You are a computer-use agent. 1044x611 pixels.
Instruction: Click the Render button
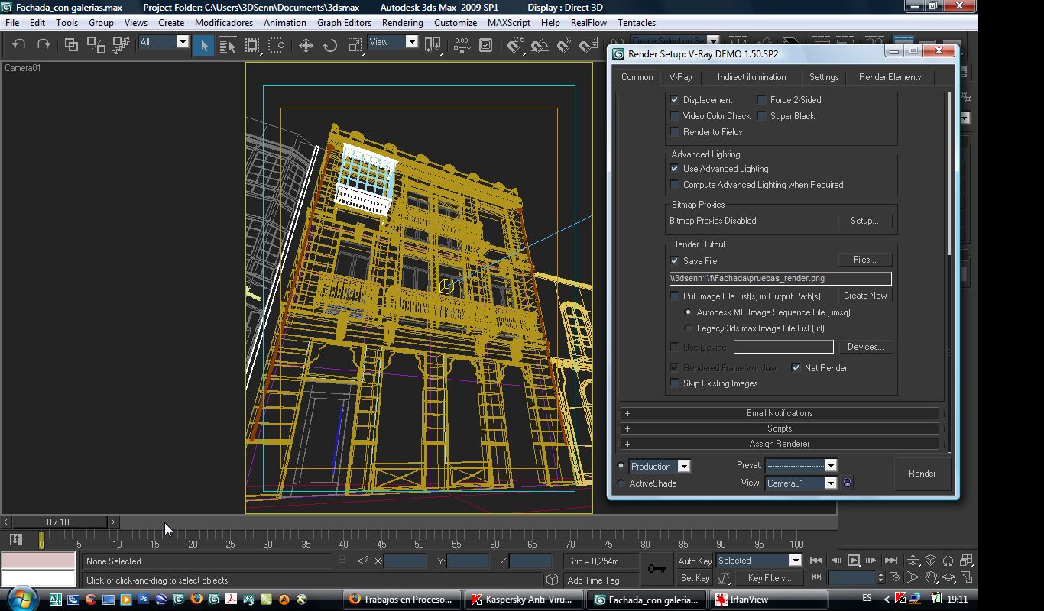(922, 474)
